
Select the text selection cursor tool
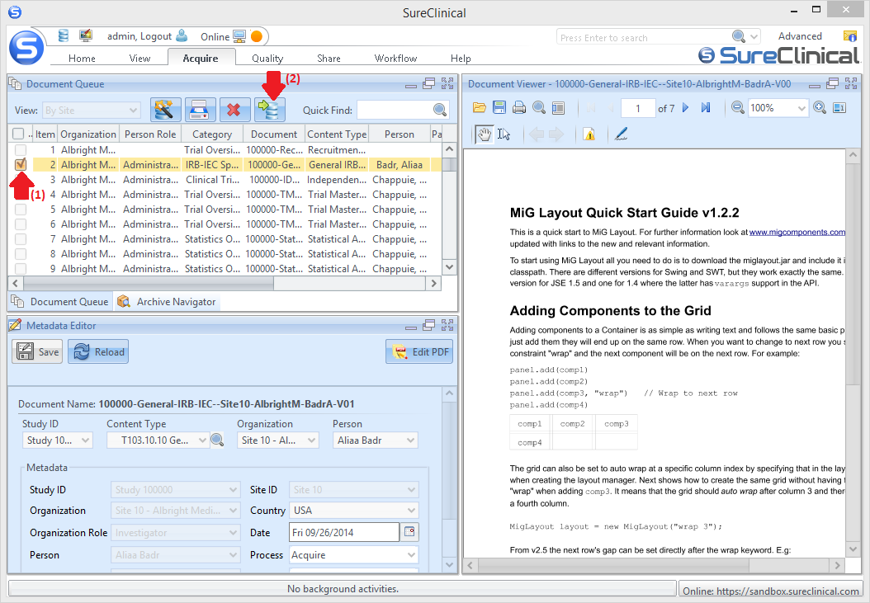[504, 134]
